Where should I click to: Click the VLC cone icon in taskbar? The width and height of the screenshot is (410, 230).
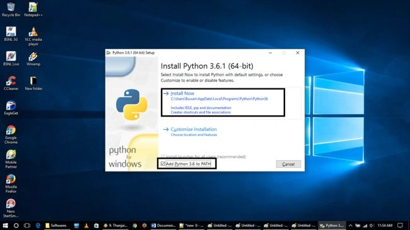coord(86,226)
